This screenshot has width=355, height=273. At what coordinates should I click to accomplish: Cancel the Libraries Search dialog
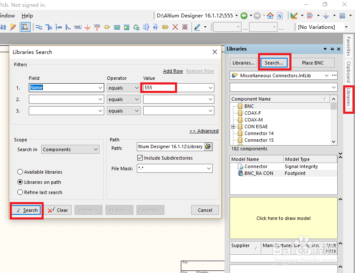coord(205,210)
